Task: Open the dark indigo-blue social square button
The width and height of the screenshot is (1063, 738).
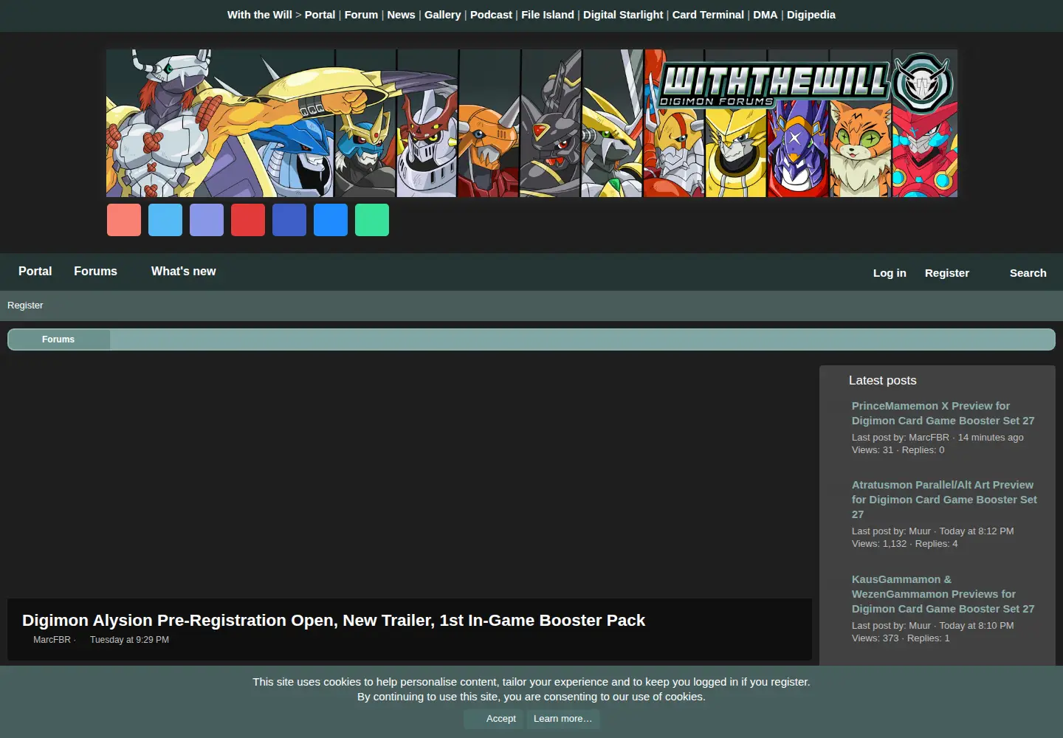Action: (x=289, y=220)
